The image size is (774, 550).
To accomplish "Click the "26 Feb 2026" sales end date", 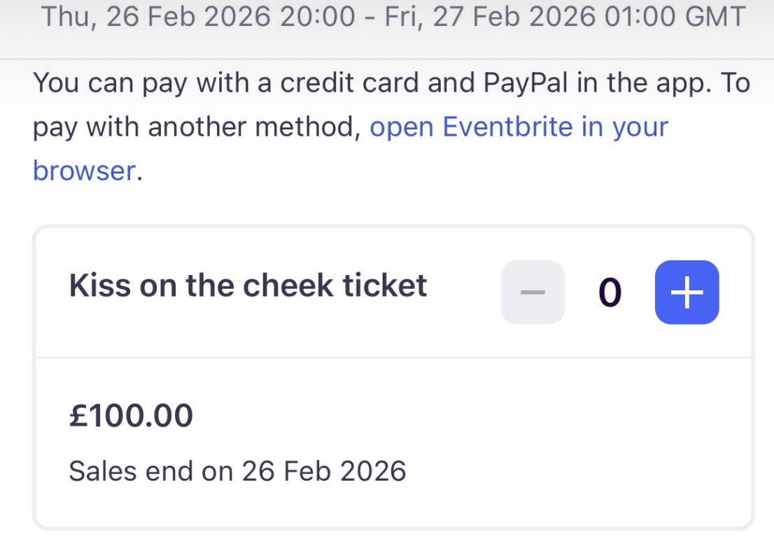I will pos(324,471).
